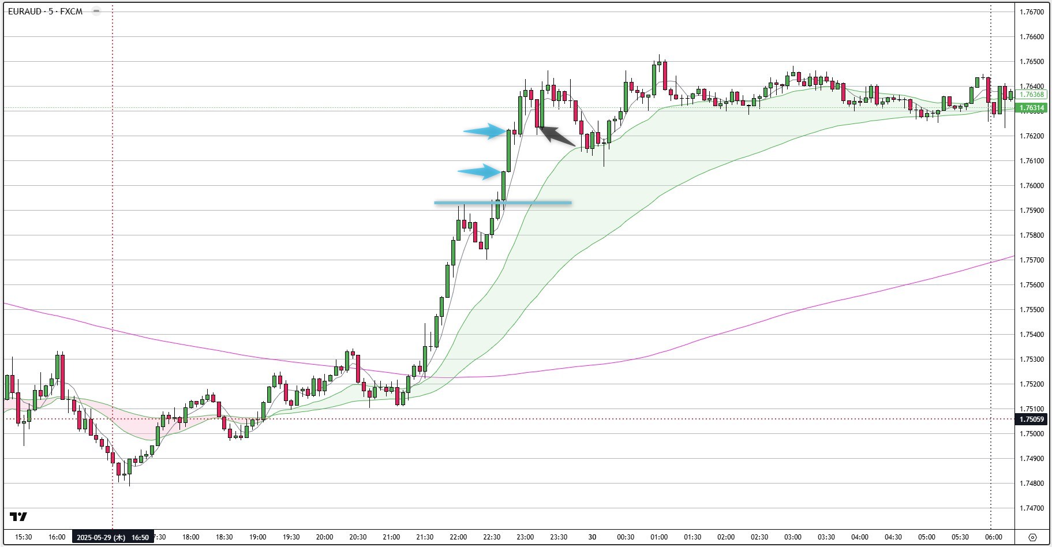The height and width of the screenshot is (547, 1052).
Task: Click the bold 30 date label on time axis
Action: click(x=592, y=537)
